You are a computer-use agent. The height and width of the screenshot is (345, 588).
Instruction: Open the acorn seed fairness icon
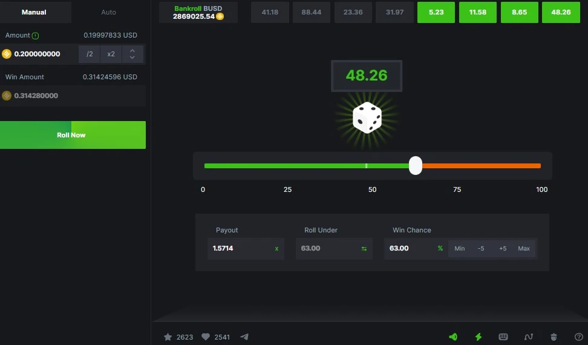554,337
